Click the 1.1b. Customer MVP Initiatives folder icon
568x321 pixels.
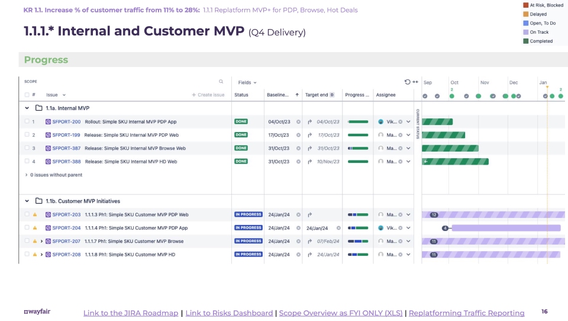[x=39, y=201]
